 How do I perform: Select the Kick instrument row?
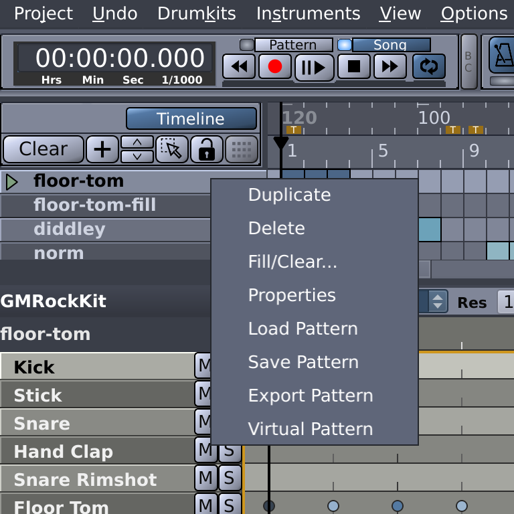(x=98, y=367)
